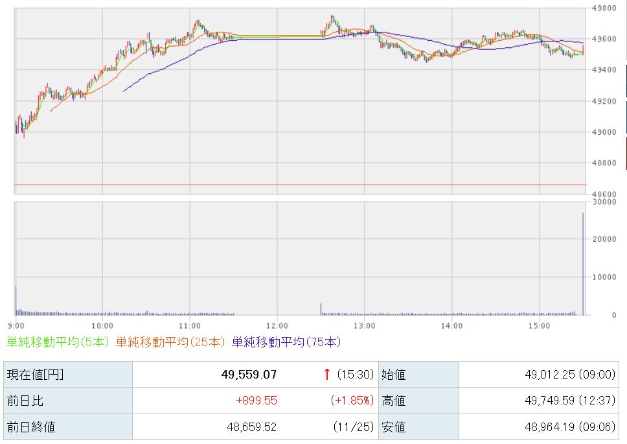Click the 始値 label cell
The height and width of the screenshot is (444, 627).
pyautogui.click(x=394, y=374)
